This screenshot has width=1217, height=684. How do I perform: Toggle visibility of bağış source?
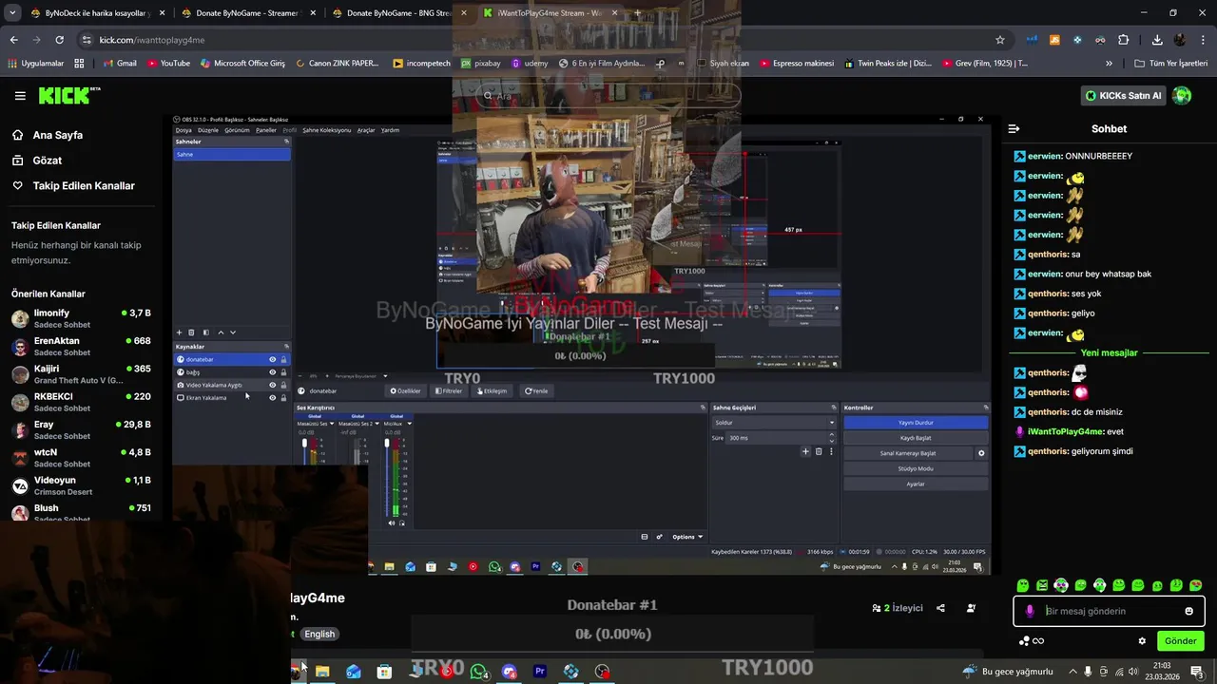click(272, 372)
